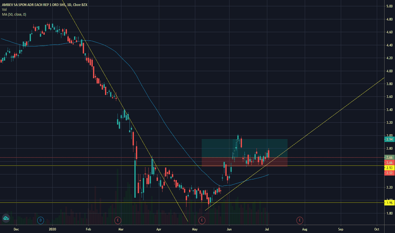Click the Apr label on the time axis
Image resolution: width=395 pixels, height=233 pixels.
159,229
